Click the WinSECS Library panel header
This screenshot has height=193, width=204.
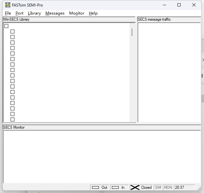point(69,19)
